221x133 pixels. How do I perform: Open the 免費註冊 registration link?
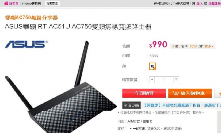pyautogui.click(x=214, y=3)
